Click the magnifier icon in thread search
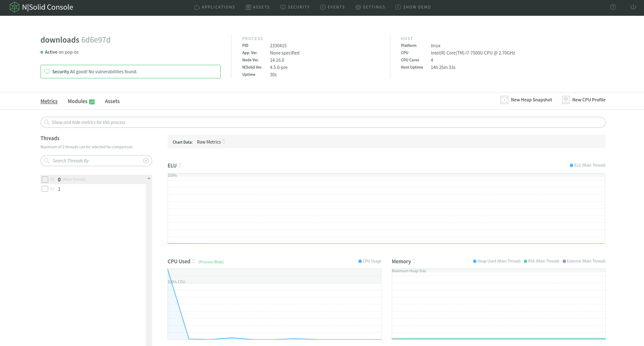Image resolution: width=644 pixels, height=346 pixels. tap(46, 161)
